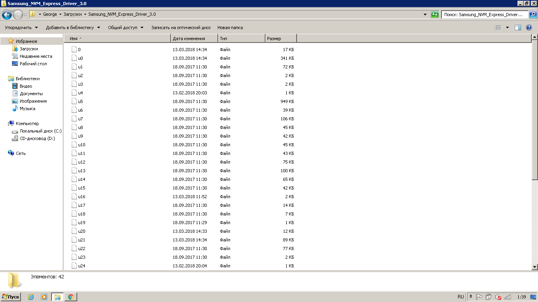The width and height of the screenshot is (538, 302).
Task: Go back with the Back arrow button
Action: pyautogui.click(x=7, y=15)
